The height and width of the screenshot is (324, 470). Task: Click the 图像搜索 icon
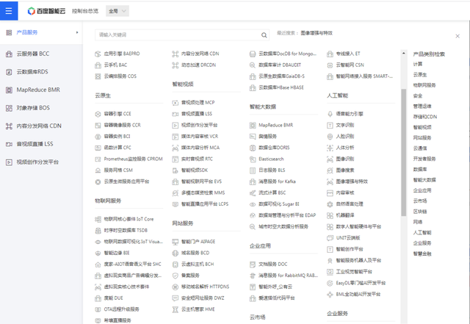click(330, 170)
